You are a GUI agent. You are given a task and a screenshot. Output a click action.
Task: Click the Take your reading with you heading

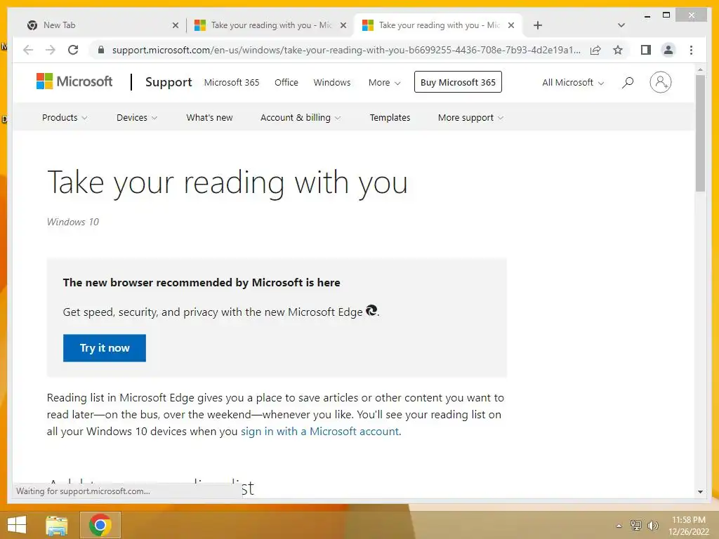(x=227, y=182)
